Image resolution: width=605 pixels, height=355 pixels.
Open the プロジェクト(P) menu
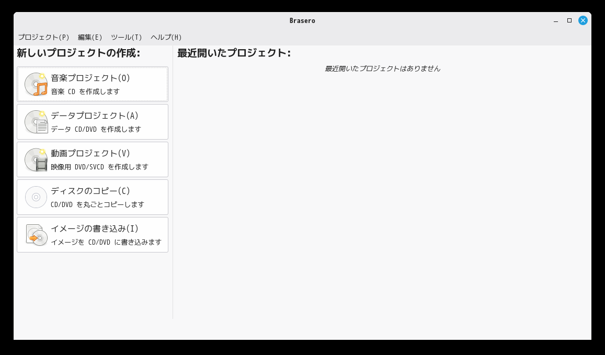pos(43,37)
